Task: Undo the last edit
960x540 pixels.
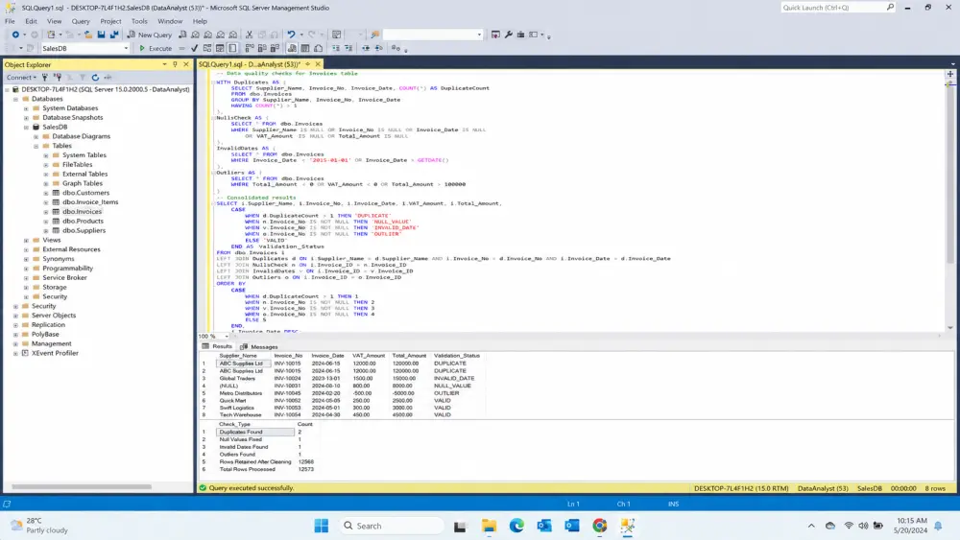Action: (292, 35)
